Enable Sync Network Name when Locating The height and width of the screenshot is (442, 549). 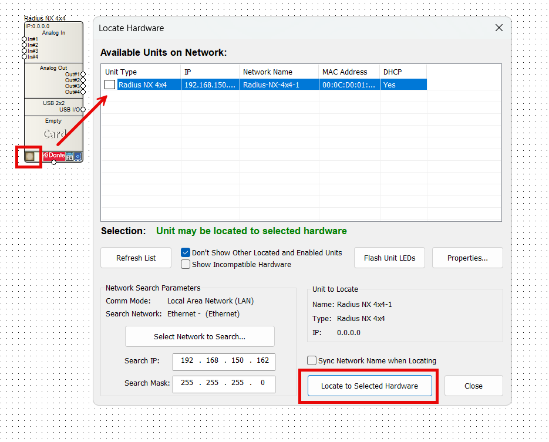point(312,360)
